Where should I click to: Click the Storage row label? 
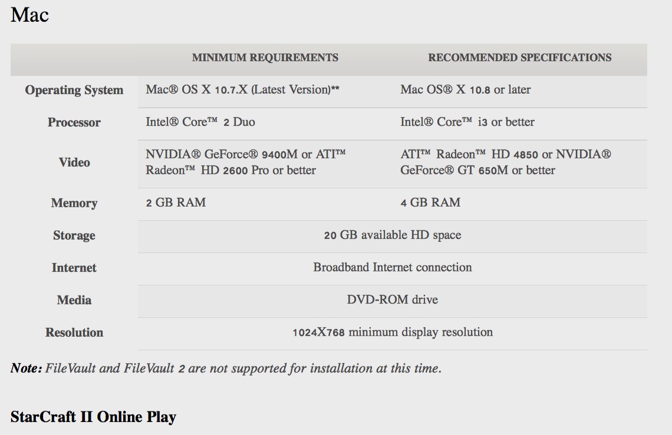(x=74, y=235)
